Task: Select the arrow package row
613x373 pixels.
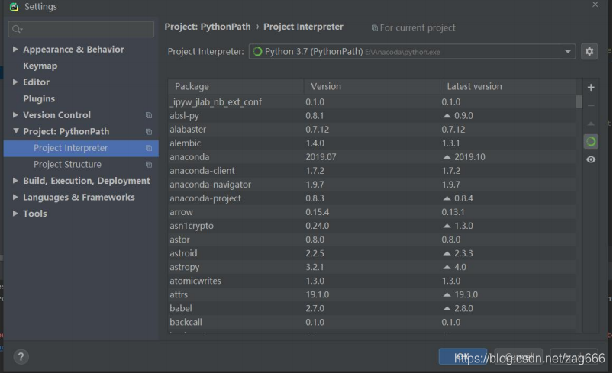Action: click(372, 212)
